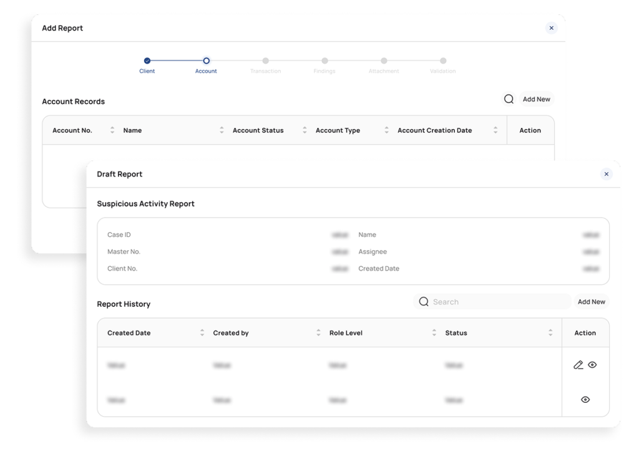Close the Draft Report dialog
Viewport: 639px width, 454px height.
[x=606, y=174]
